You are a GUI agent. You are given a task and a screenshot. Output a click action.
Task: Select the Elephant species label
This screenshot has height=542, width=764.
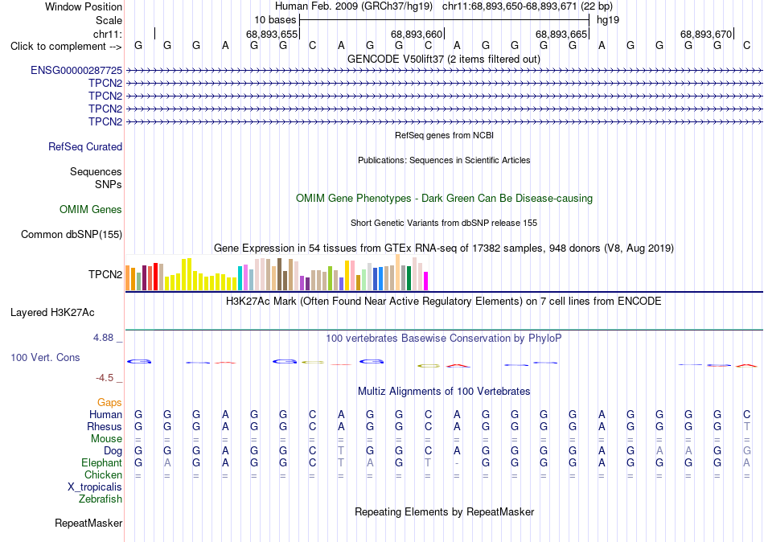(101, 462)
